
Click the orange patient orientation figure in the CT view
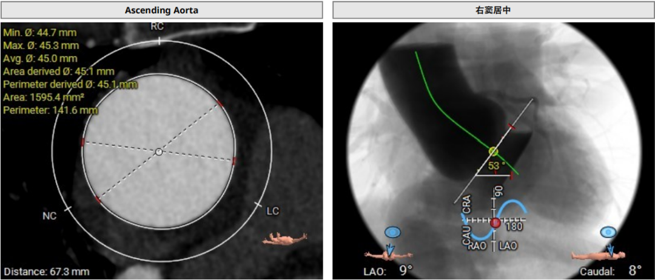(284, 239)
